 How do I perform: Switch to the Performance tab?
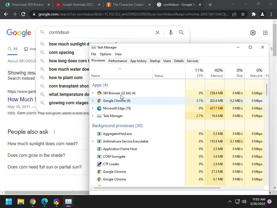coord(118,61)
